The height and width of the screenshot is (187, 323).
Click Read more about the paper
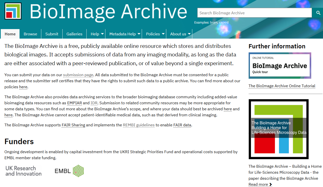(258, 184)
